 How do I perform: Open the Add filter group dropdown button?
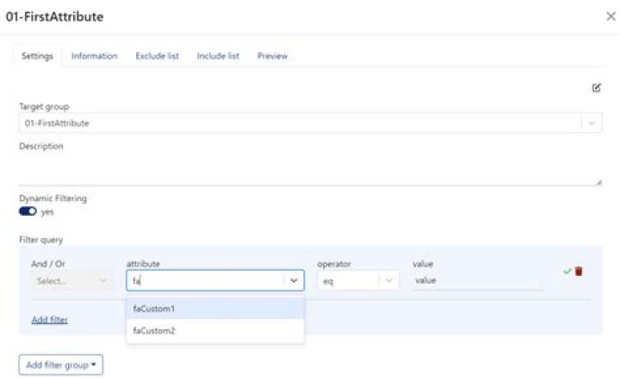point(60,365)
